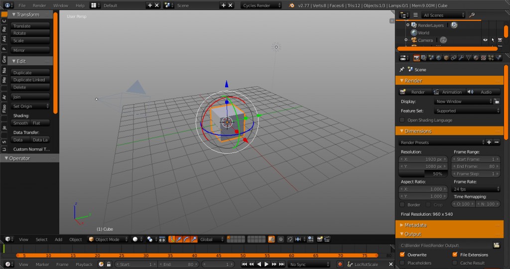Toggle Camera renderability icon in outliner
The width and height of the screenshot is (510, 269).
point(500,40)
